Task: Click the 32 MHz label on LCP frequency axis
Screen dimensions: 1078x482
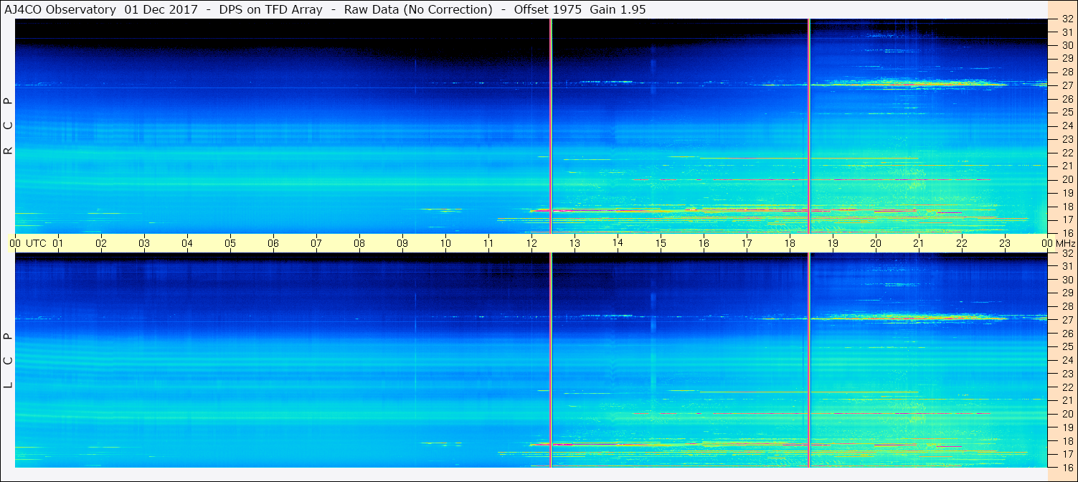Action: pos(1067,253)
